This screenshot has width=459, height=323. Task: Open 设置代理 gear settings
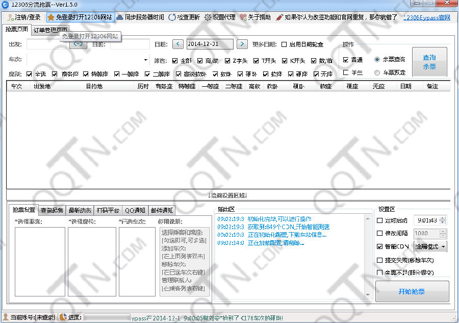pyautogui.click(x=208, y=17)
